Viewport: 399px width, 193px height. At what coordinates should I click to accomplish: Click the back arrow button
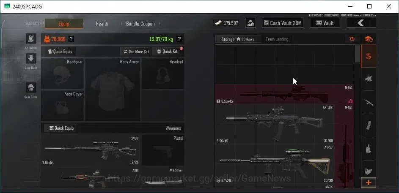(x=361, y=23)
